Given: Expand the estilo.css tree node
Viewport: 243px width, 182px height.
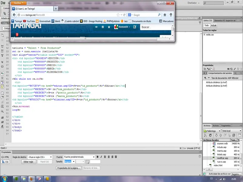Looking at the screenshot, I should point(204,35).
